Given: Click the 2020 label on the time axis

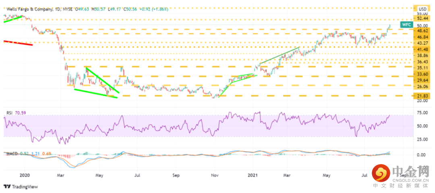Looking at the screenshot, I should [x=24, y=175].
